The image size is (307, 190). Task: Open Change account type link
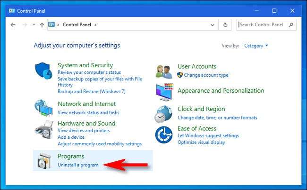[x=206, y=75]
